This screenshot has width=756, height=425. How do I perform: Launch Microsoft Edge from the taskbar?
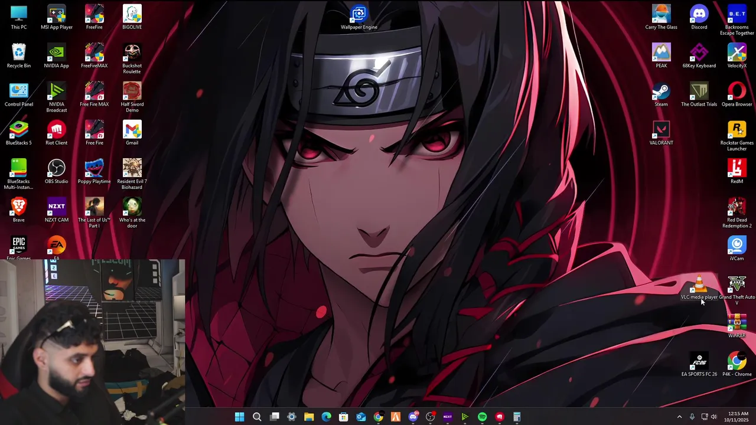[326, 417]
